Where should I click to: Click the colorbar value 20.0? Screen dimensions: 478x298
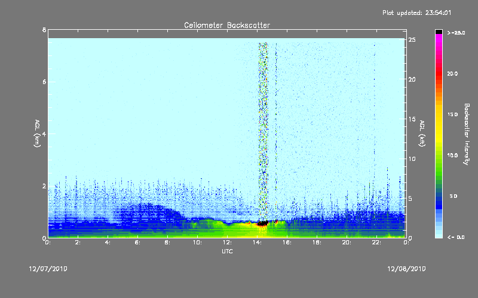click(x=452, y=74)
